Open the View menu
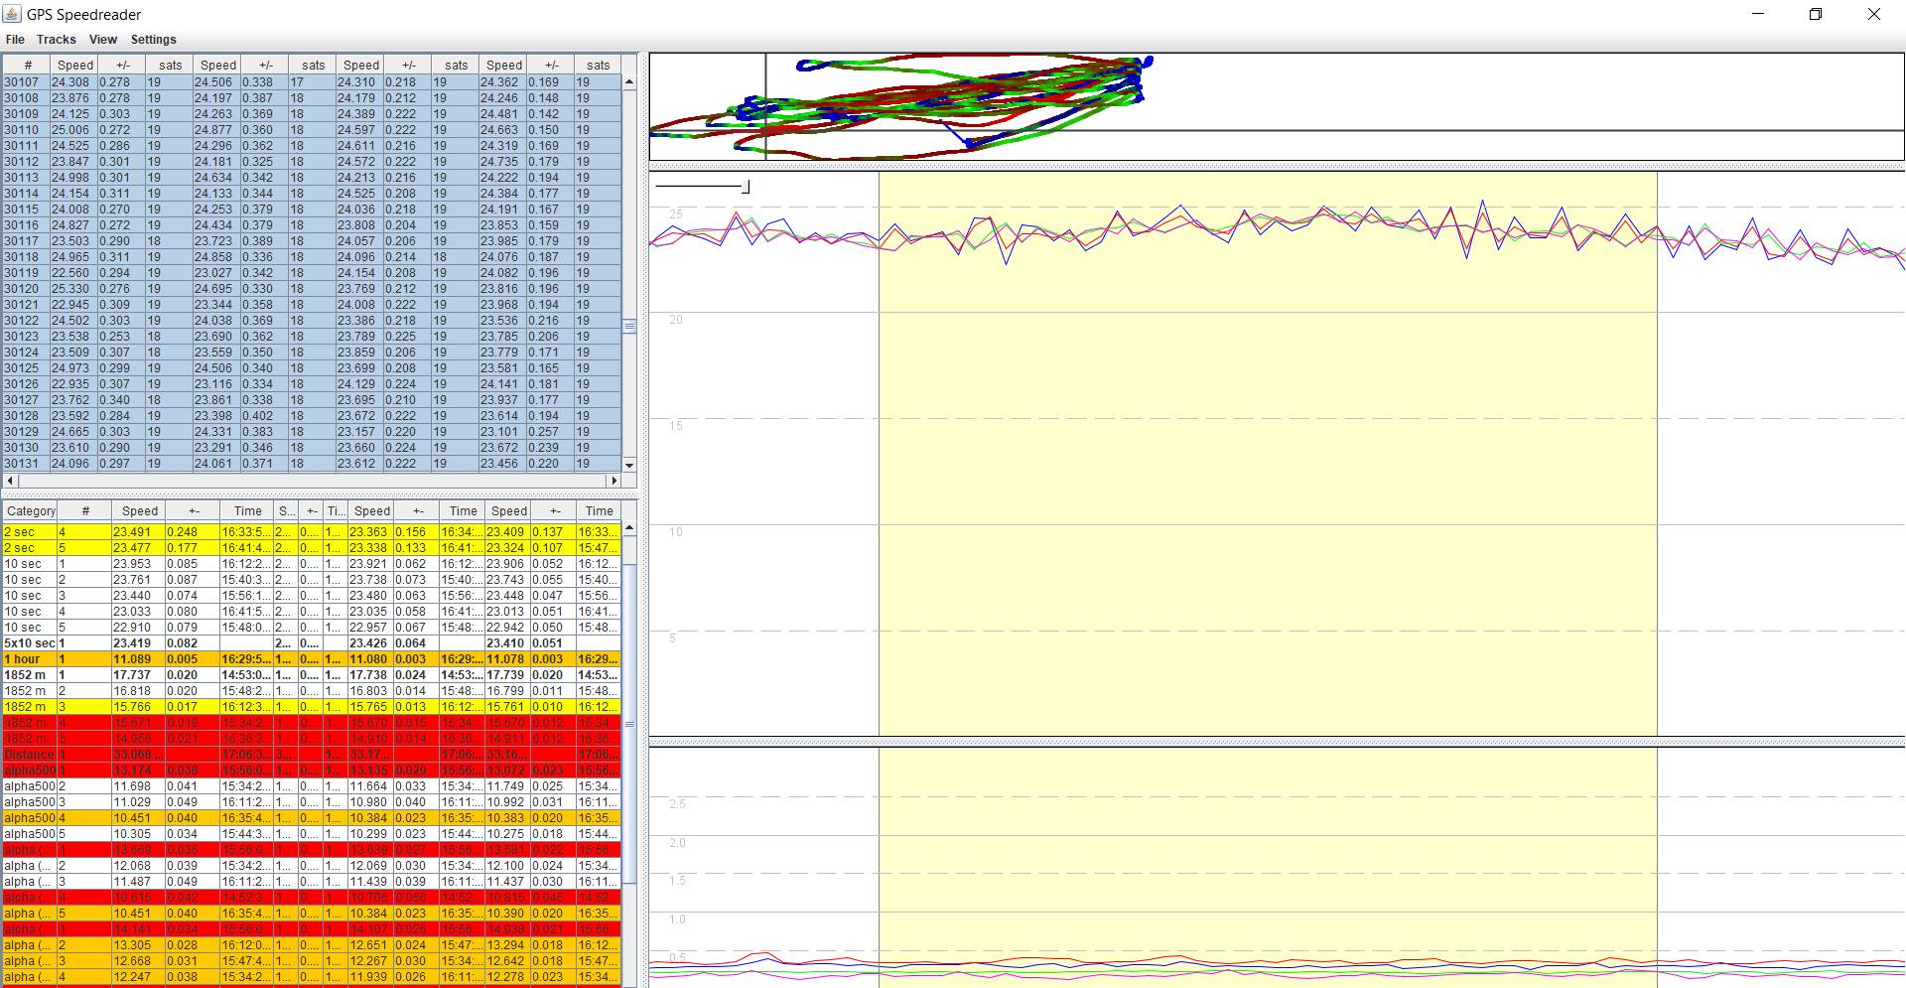 [x=102, y=40]
